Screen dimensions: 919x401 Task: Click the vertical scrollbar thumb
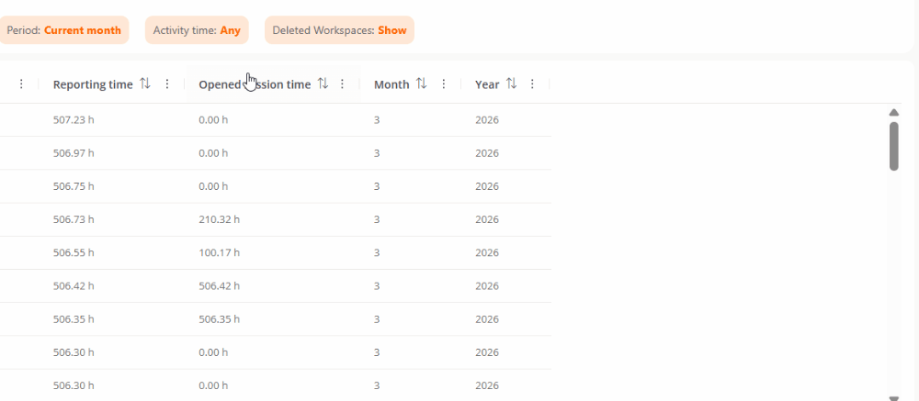point(894,146)
